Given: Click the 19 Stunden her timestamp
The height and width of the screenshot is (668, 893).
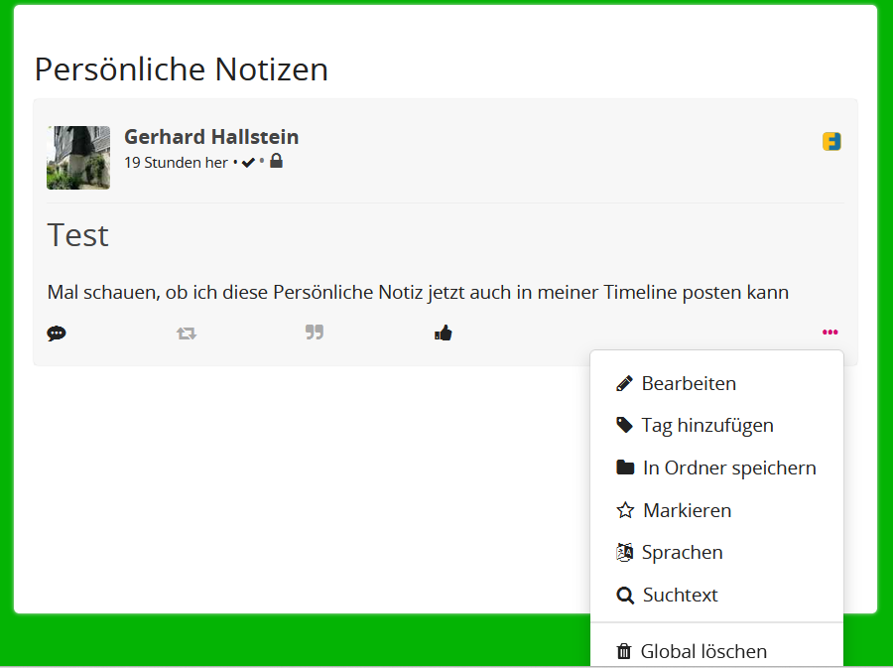Looking at the screenshot, I should click(176, 163).
